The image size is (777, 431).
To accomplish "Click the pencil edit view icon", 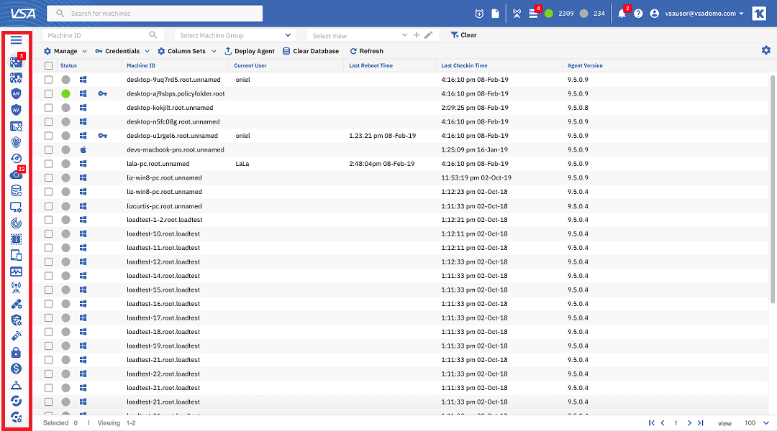I will click(429, 35).
